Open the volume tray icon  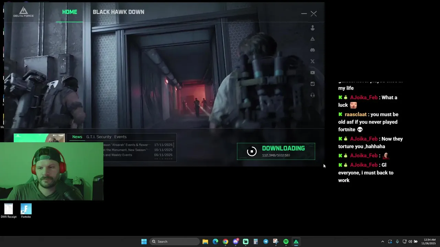[x=410, y=242]
